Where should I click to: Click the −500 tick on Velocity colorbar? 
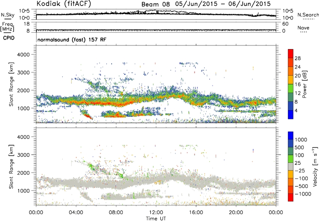(301, 186)
